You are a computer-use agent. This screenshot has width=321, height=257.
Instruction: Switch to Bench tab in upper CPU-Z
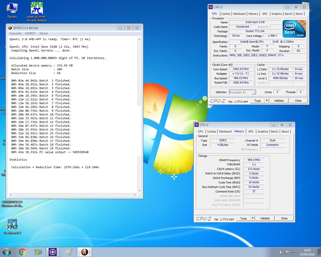pos(289,14)
